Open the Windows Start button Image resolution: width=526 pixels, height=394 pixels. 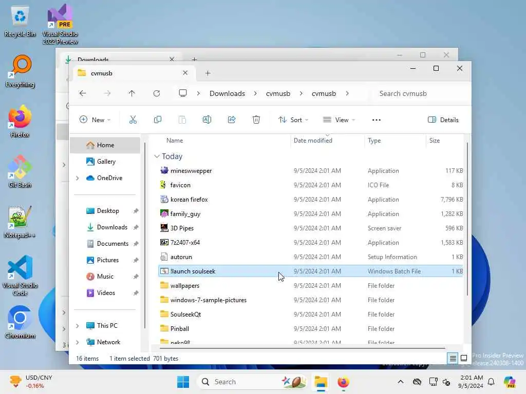[183, 382]
